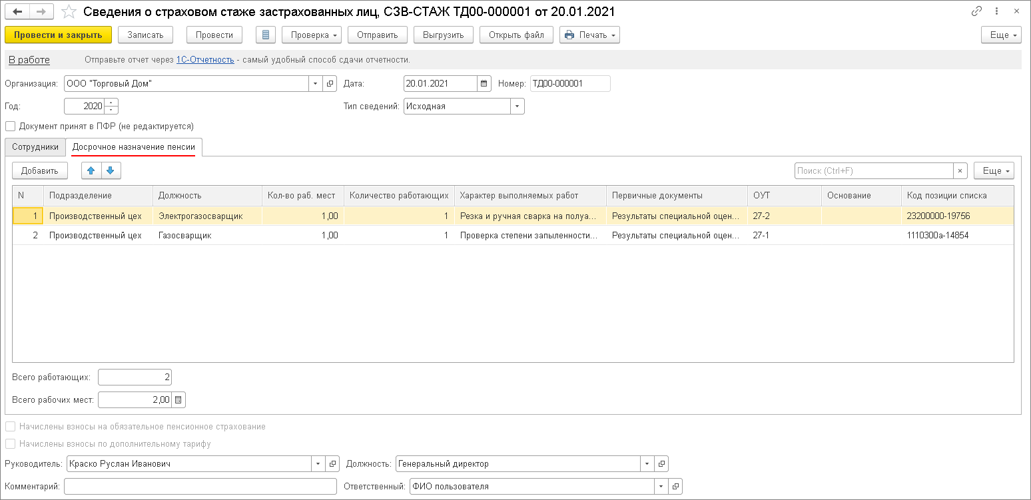Copy link to document using chain icon
Image resolution: width=1031 pixels, height=500 pixels.
976,11
